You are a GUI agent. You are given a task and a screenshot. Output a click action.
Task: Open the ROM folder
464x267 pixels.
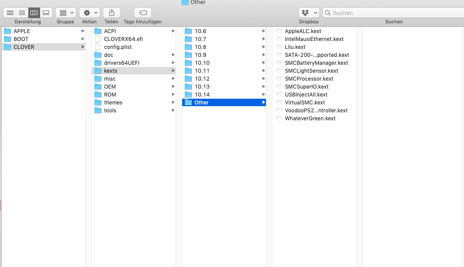point(135,95)
